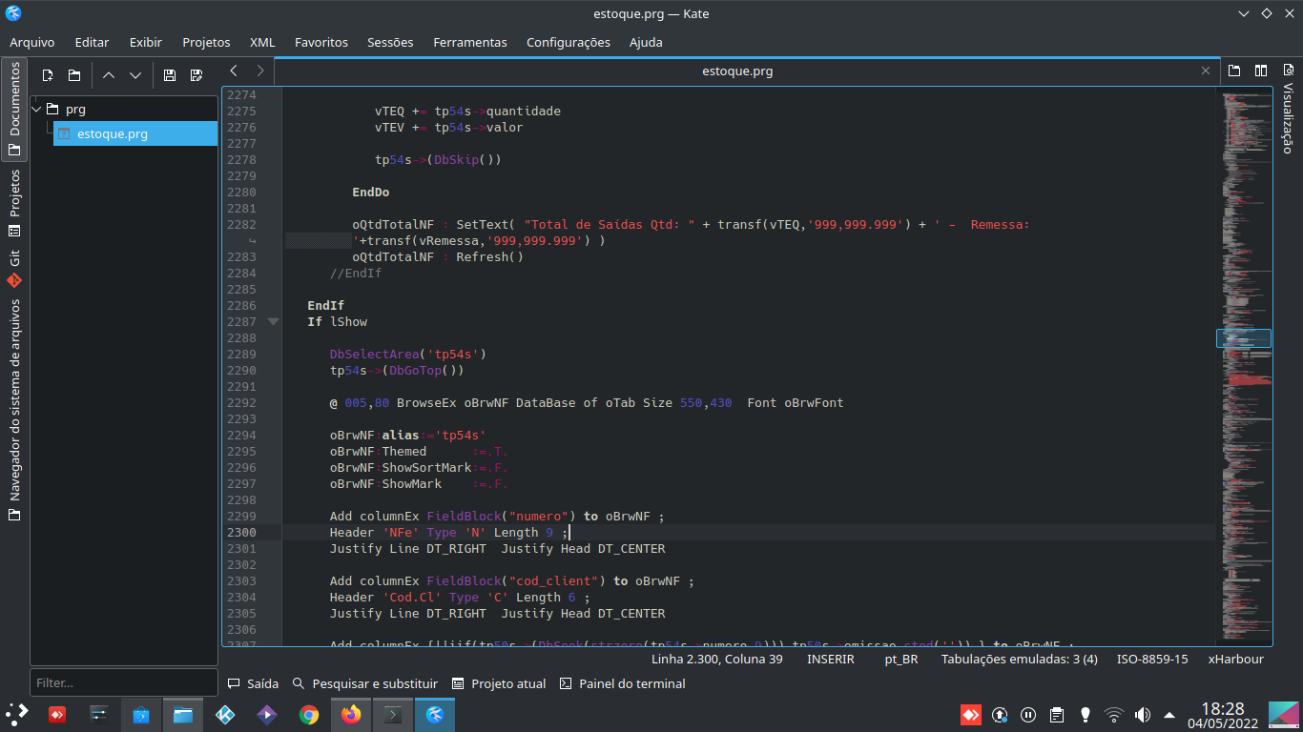Image resolution: width=1303 pixels, height=732 pixels.
Task: Click the new document icon in sidebar toolbar
Action: tap(47, 75)
